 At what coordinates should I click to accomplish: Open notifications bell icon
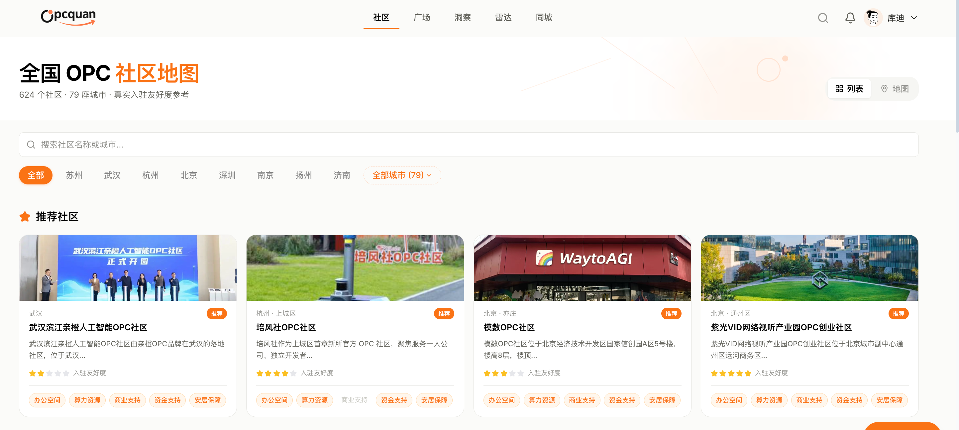[x=850, y=18]
